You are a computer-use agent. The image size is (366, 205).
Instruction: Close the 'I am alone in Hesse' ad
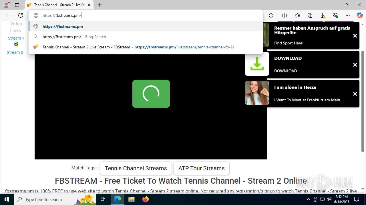pos(355,94)
